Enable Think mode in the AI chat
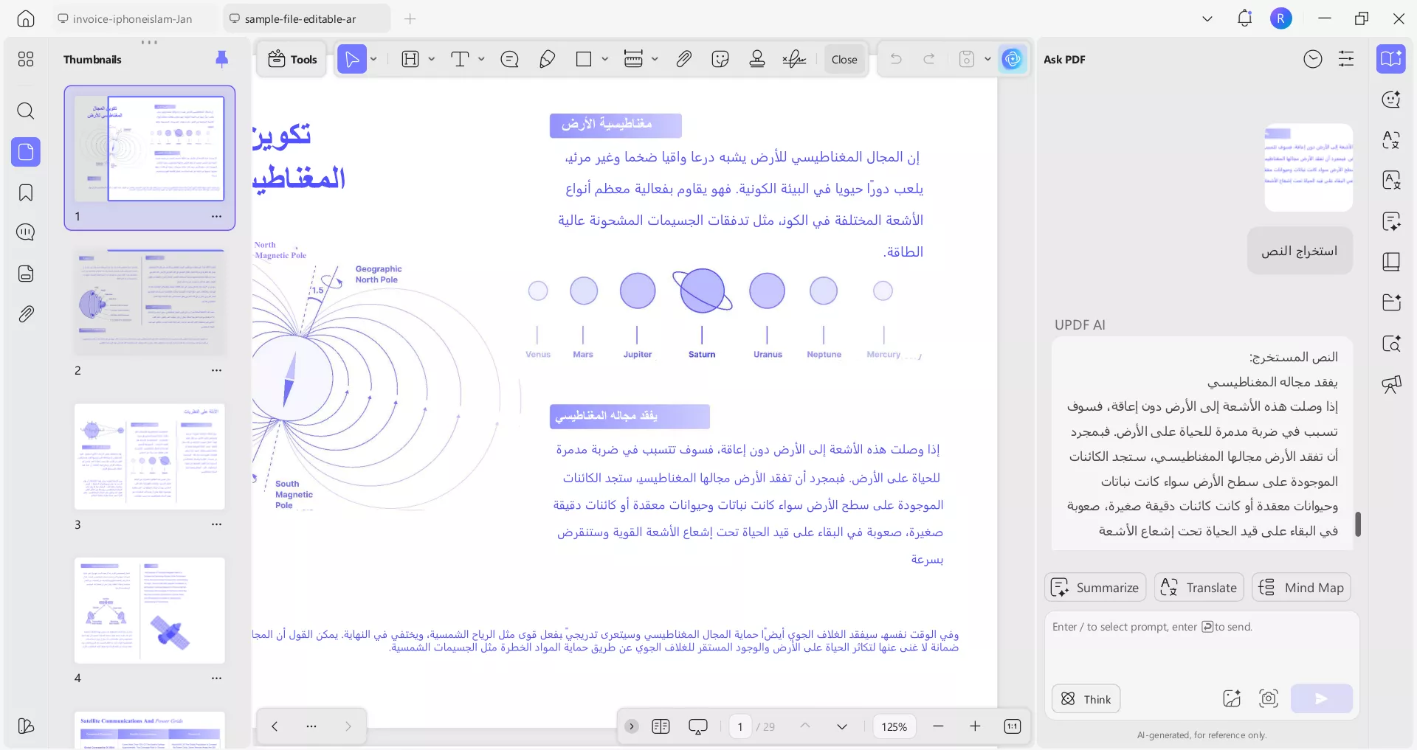The image size is (1417, 750). pos(1085,699)
